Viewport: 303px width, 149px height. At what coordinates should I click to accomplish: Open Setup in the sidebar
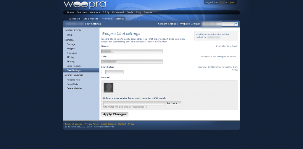(70, 35)
